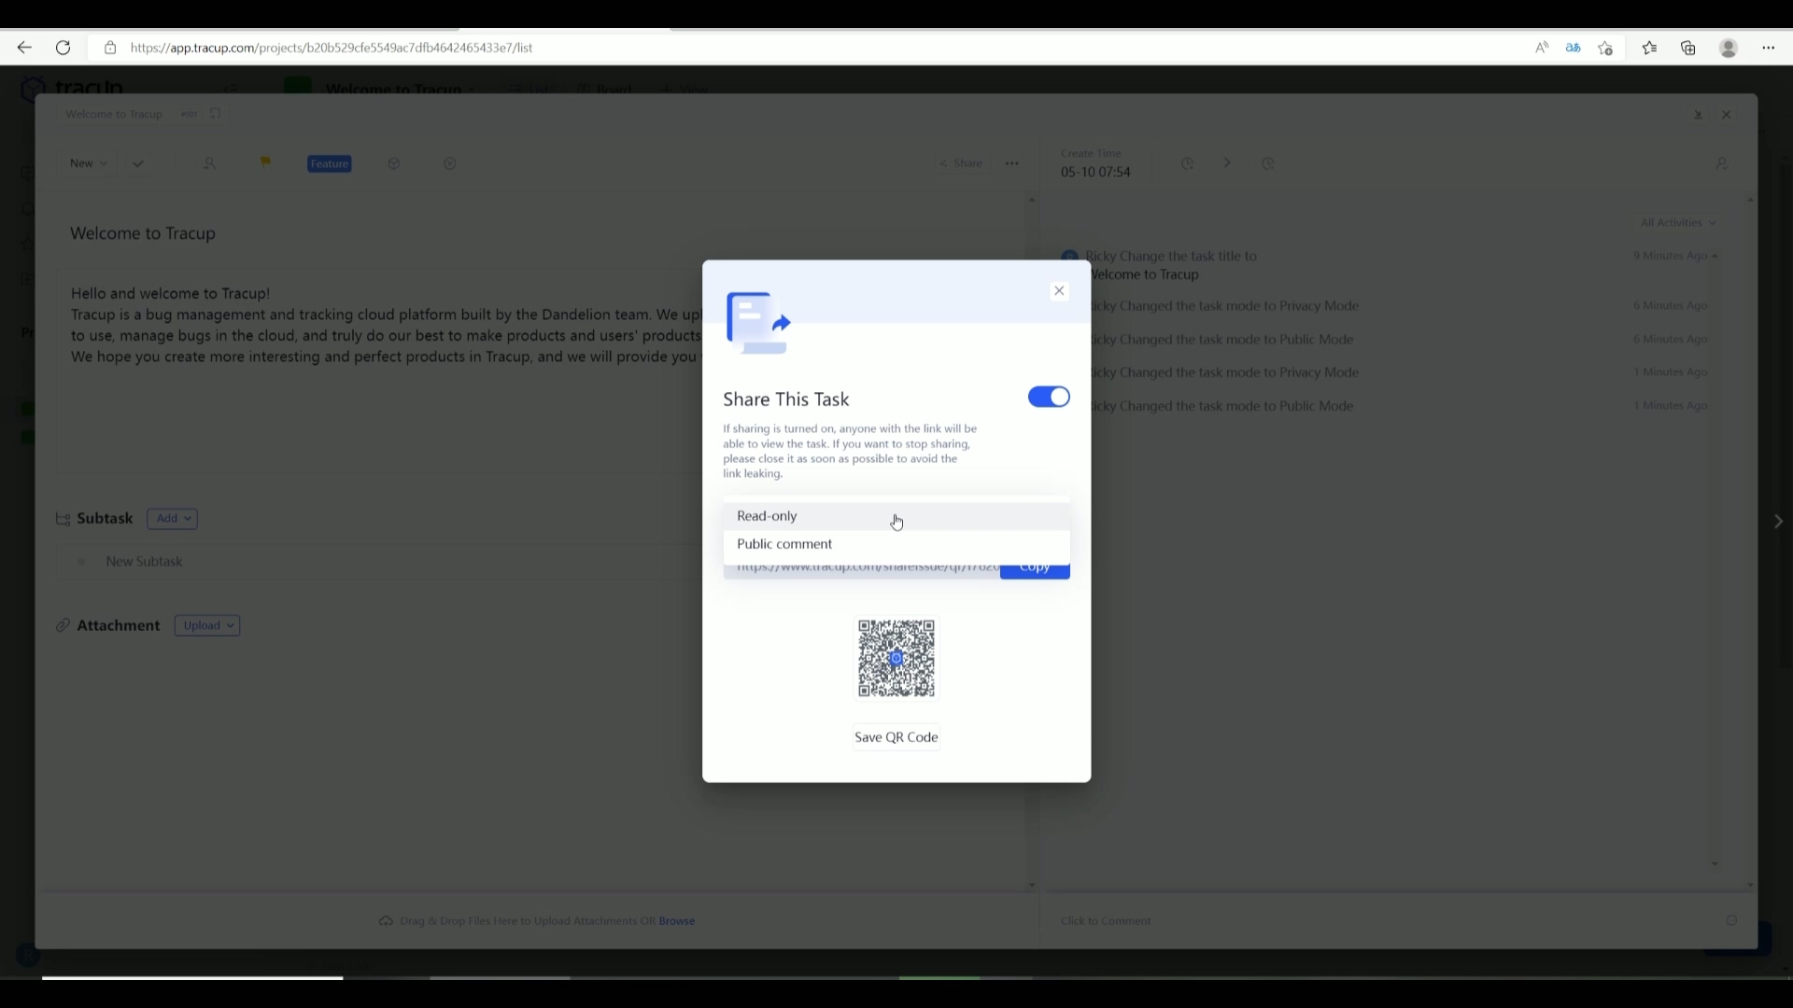
Task: Open assignee search via person icon
Action: coord(210,163)
